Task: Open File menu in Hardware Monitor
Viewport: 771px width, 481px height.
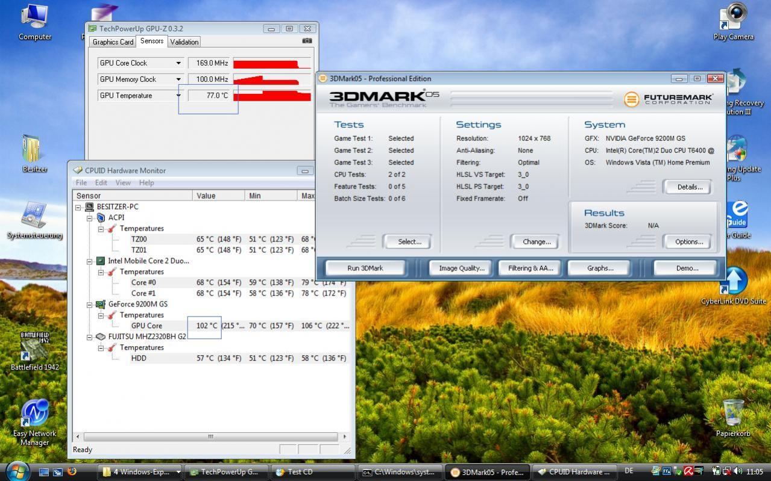Action: click(x=81, y=182)
